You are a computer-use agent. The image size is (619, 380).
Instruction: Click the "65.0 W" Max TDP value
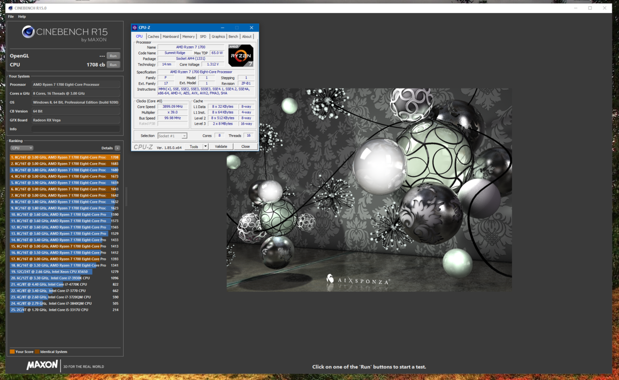217,53
